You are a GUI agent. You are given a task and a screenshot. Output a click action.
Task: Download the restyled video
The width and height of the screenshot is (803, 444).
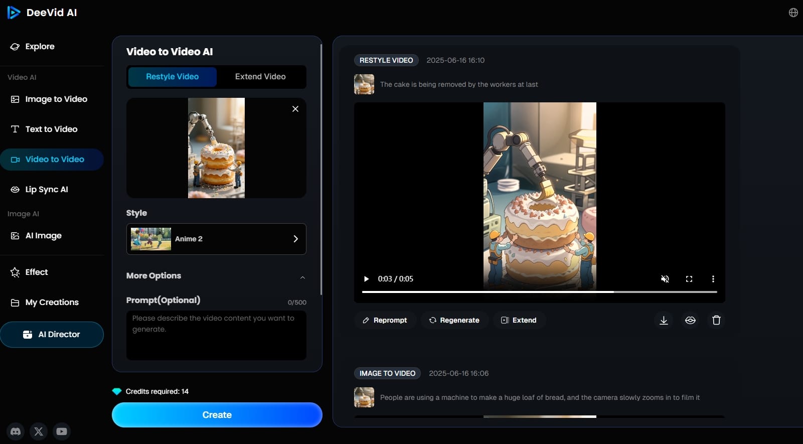(664, 320)
